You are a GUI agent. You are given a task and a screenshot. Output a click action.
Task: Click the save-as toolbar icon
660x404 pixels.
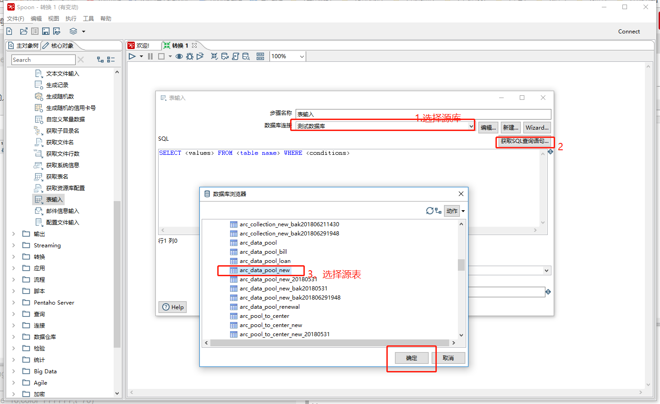click(57, 31)
